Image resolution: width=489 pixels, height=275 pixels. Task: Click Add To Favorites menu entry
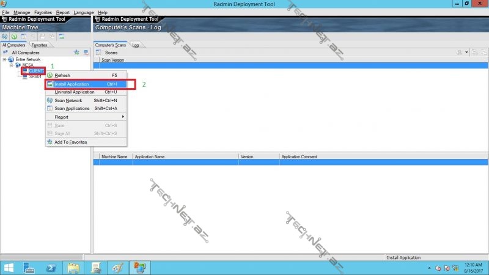[70, 142]
